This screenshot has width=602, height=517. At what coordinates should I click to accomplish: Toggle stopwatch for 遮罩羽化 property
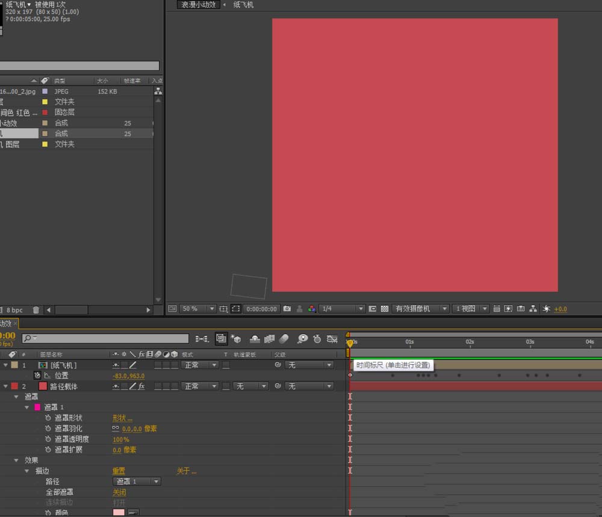48,429
